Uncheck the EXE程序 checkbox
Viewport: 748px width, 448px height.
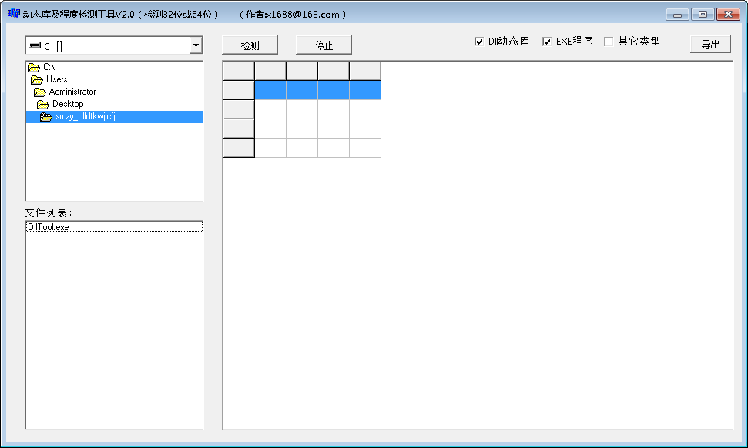[547, 42]
